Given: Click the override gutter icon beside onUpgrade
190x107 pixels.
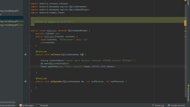Looking at the screenshot, I should pyautogui.click(x=26, y=81).
